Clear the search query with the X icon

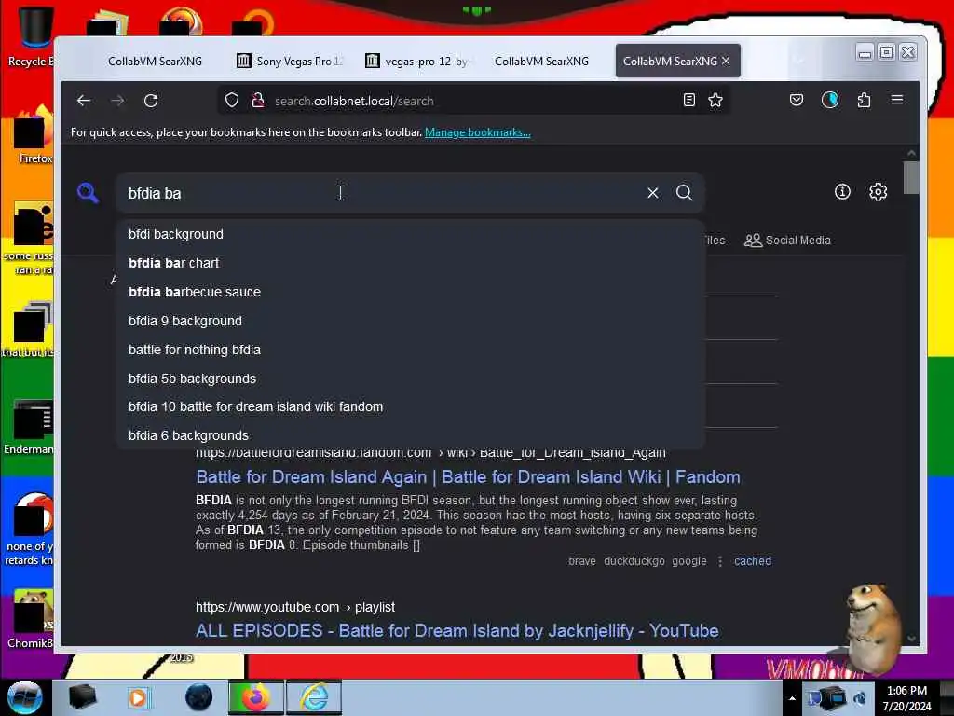tap(653, 193)
